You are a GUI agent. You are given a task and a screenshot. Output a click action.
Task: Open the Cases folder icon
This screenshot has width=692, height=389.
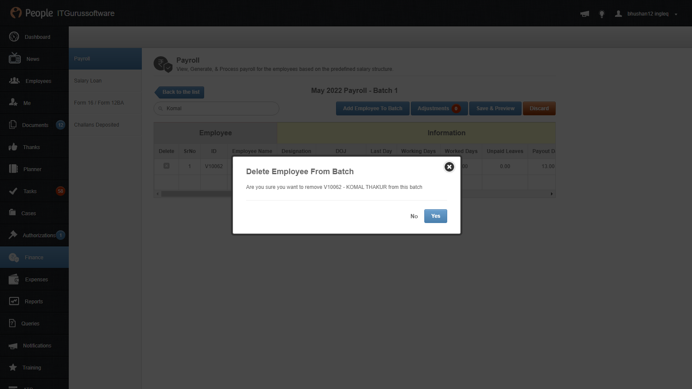click(x=13, y=212)
